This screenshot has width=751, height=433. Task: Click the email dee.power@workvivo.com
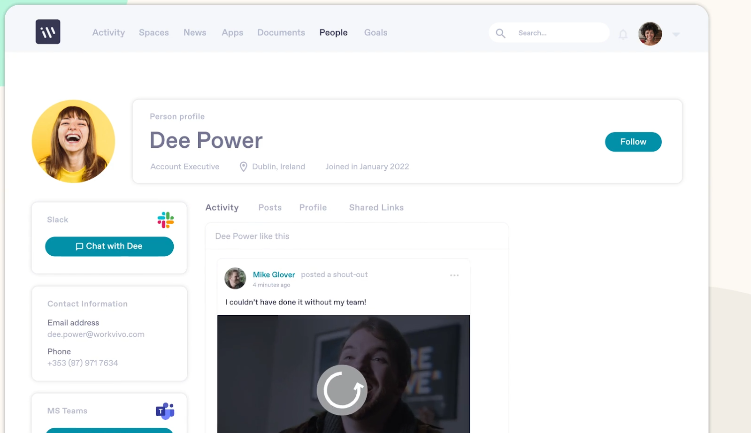click(96, 334)
